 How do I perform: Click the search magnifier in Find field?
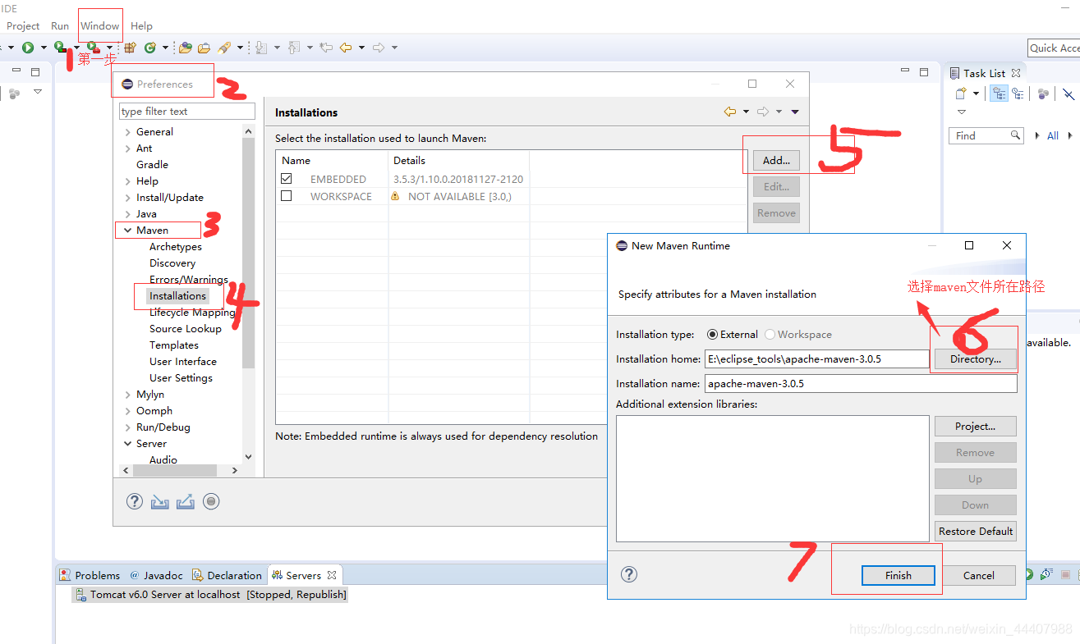click(1016, 135)
